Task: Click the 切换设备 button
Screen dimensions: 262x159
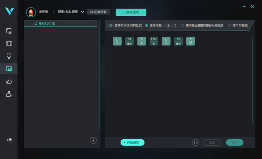Action: point(98,12)
